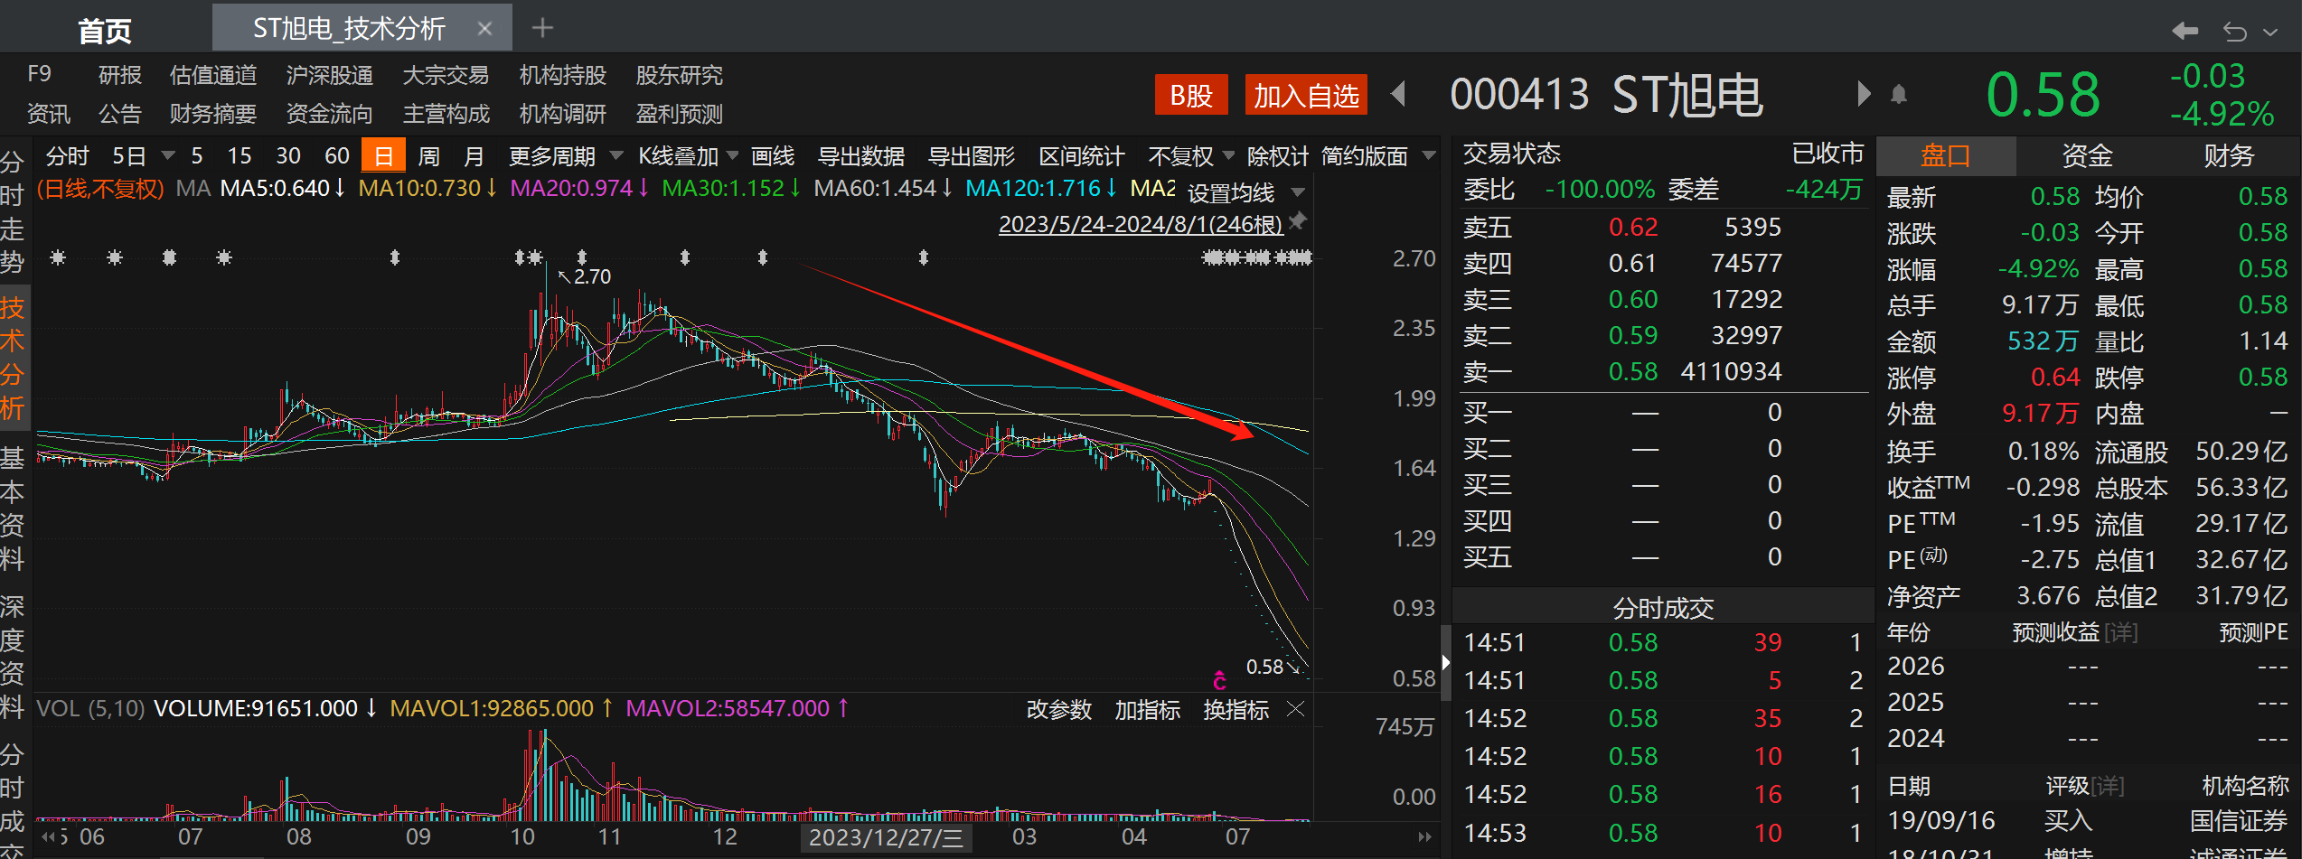Viewport: 2302px width, 859px height.
Task: Click 改参数 in the VOL pane
Action: click(x=1059, y=710)
